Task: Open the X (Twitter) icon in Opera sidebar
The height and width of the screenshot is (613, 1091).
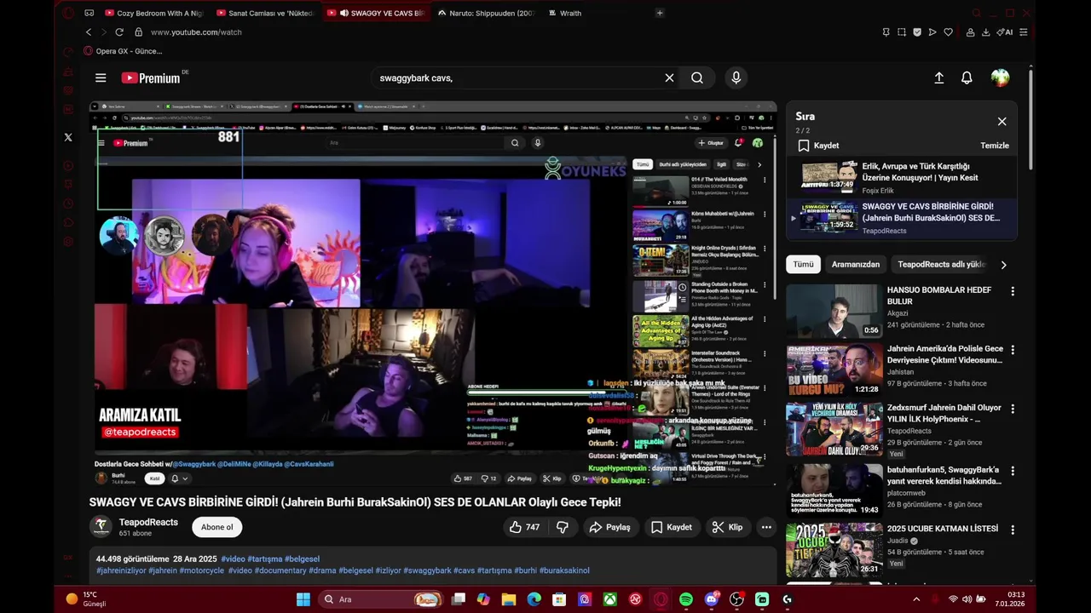Action: [x=68, y=137]
